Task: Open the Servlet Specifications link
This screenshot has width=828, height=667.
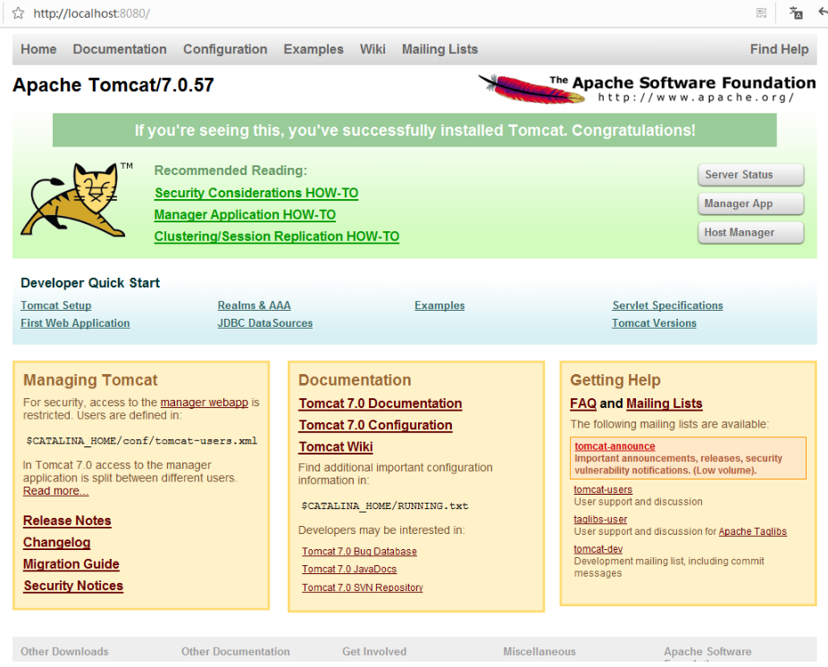Action: (x=667, y=305)
